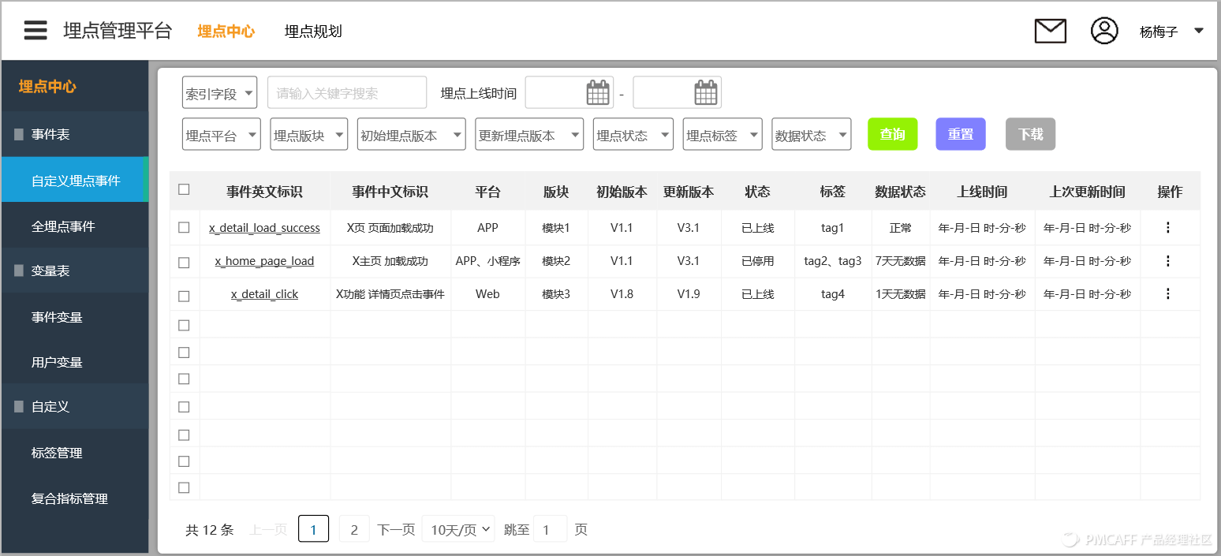The image size is (1221, 556).
Task: Open actions menu for x_detail_click row
Action: click(x=1168, y=294)
